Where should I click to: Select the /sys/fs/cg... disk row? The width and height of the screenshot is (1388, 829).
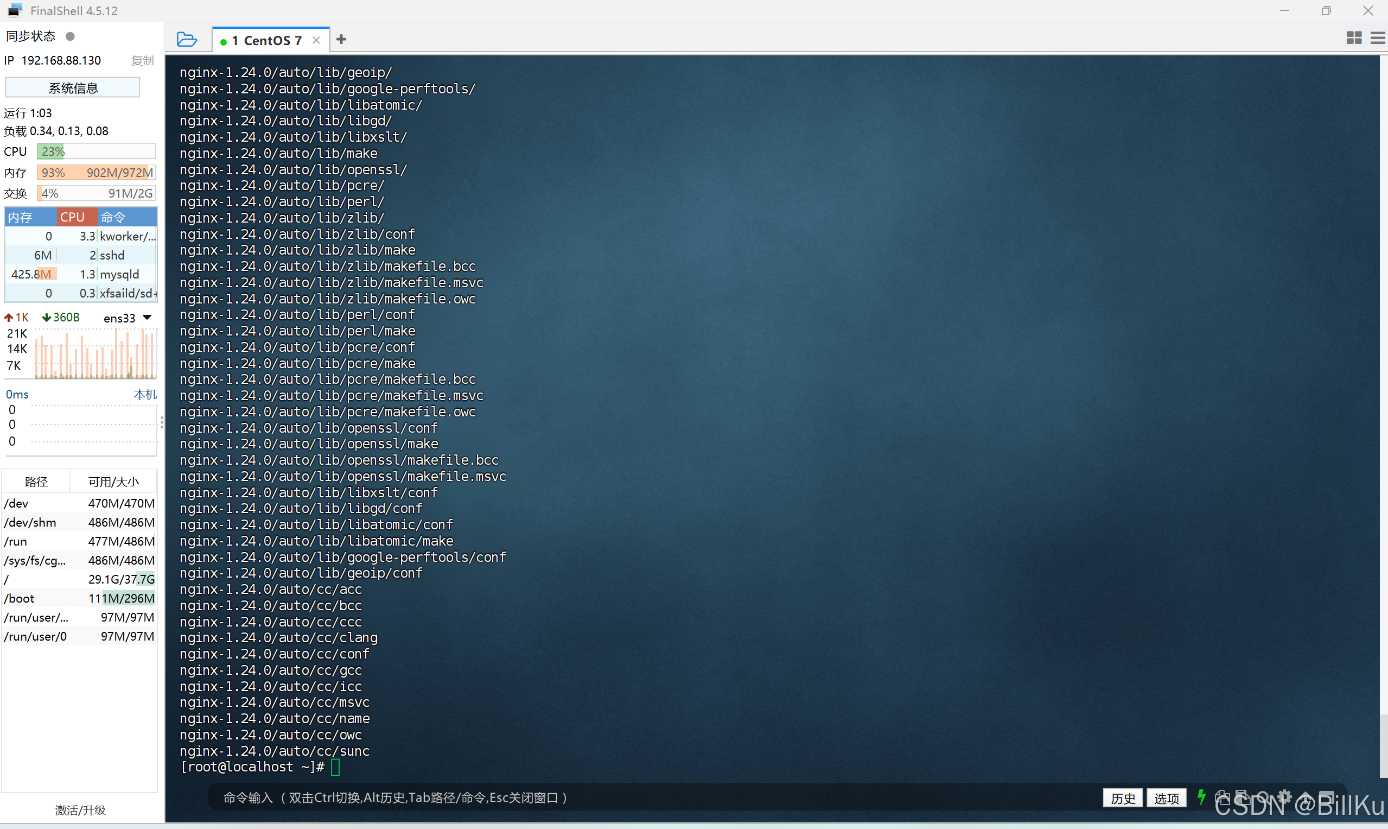coord(79,560)
